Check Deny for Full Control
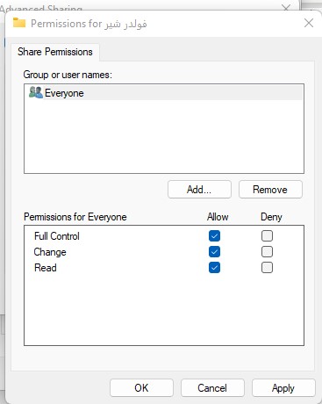This screenshot has height=404, width=322. coord(267,235)
